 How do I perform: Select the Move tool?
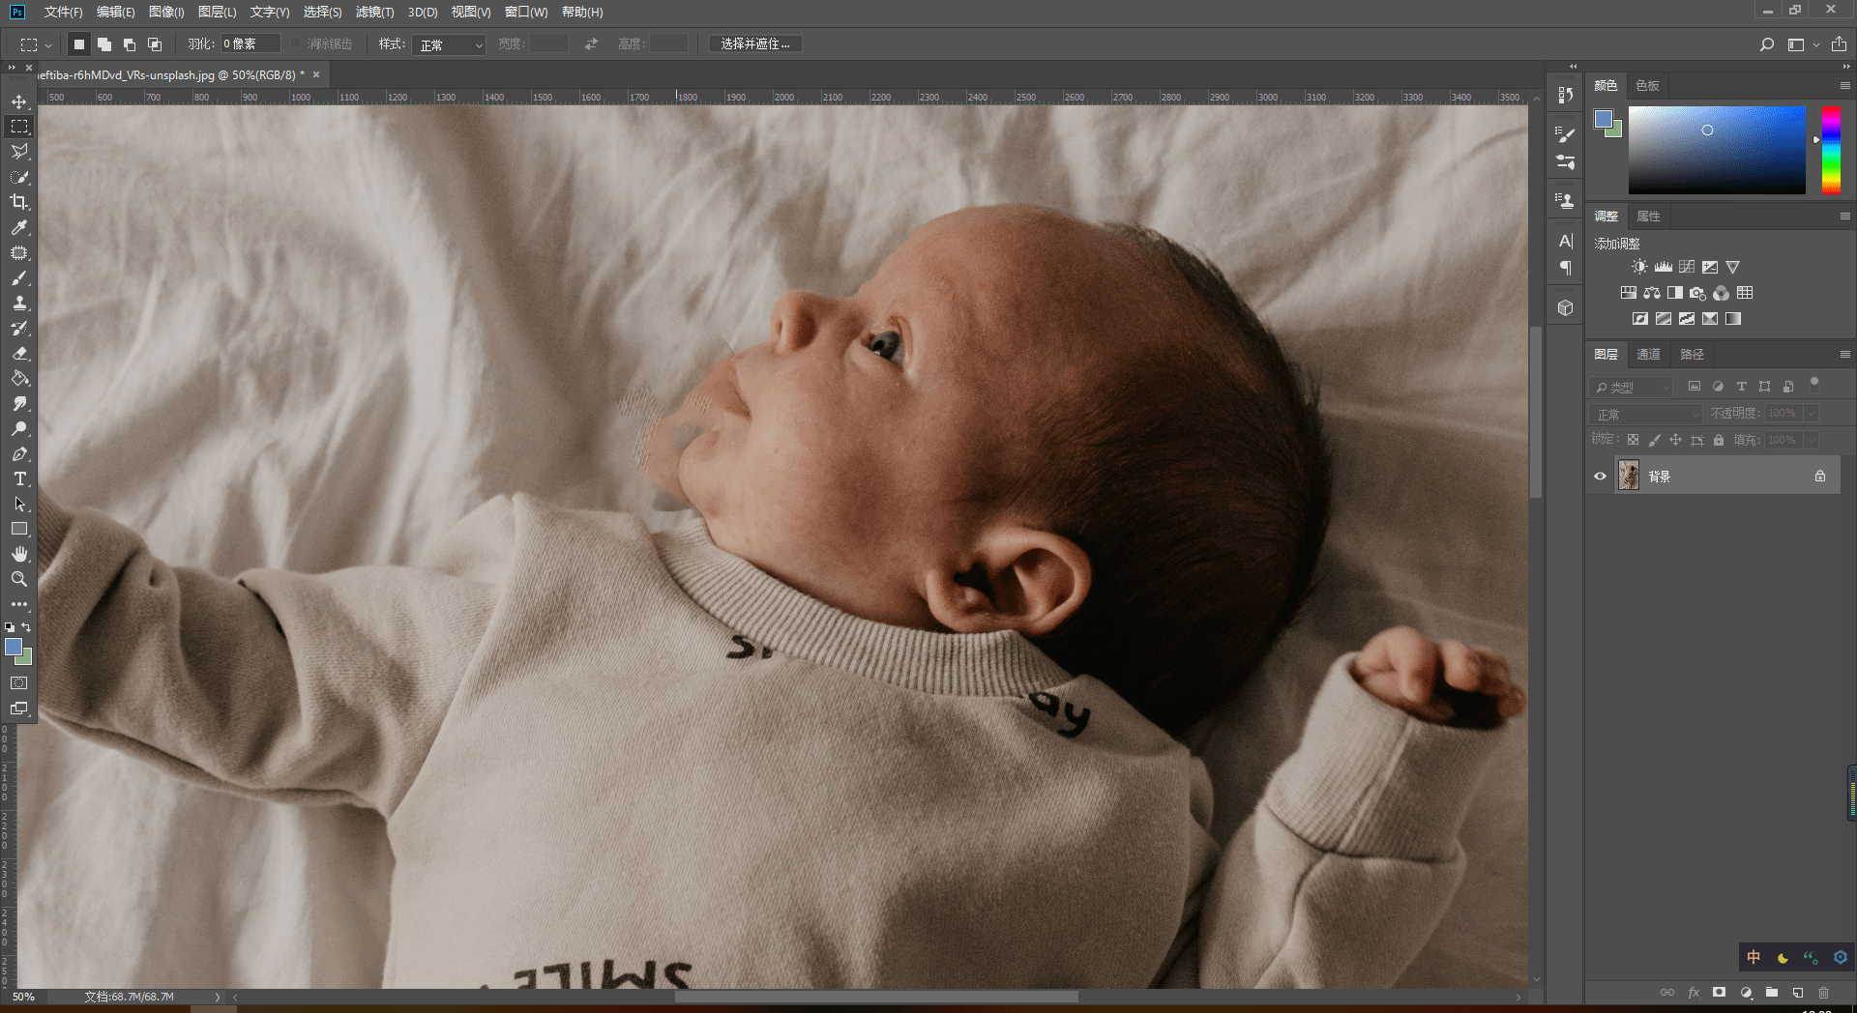click(19, 101)
